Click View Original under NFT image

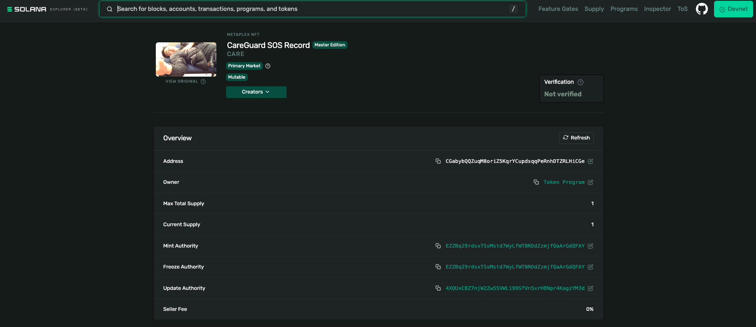182,81
